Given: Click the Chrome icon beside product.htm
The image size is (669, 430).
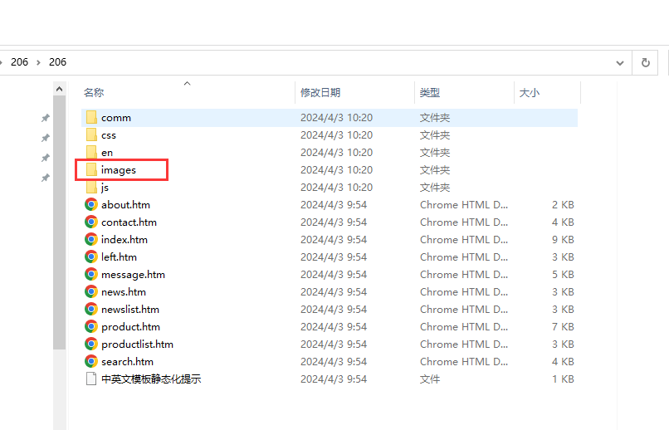Looking at the screenshot, I should pyautogui.click(x=91, y=326).
